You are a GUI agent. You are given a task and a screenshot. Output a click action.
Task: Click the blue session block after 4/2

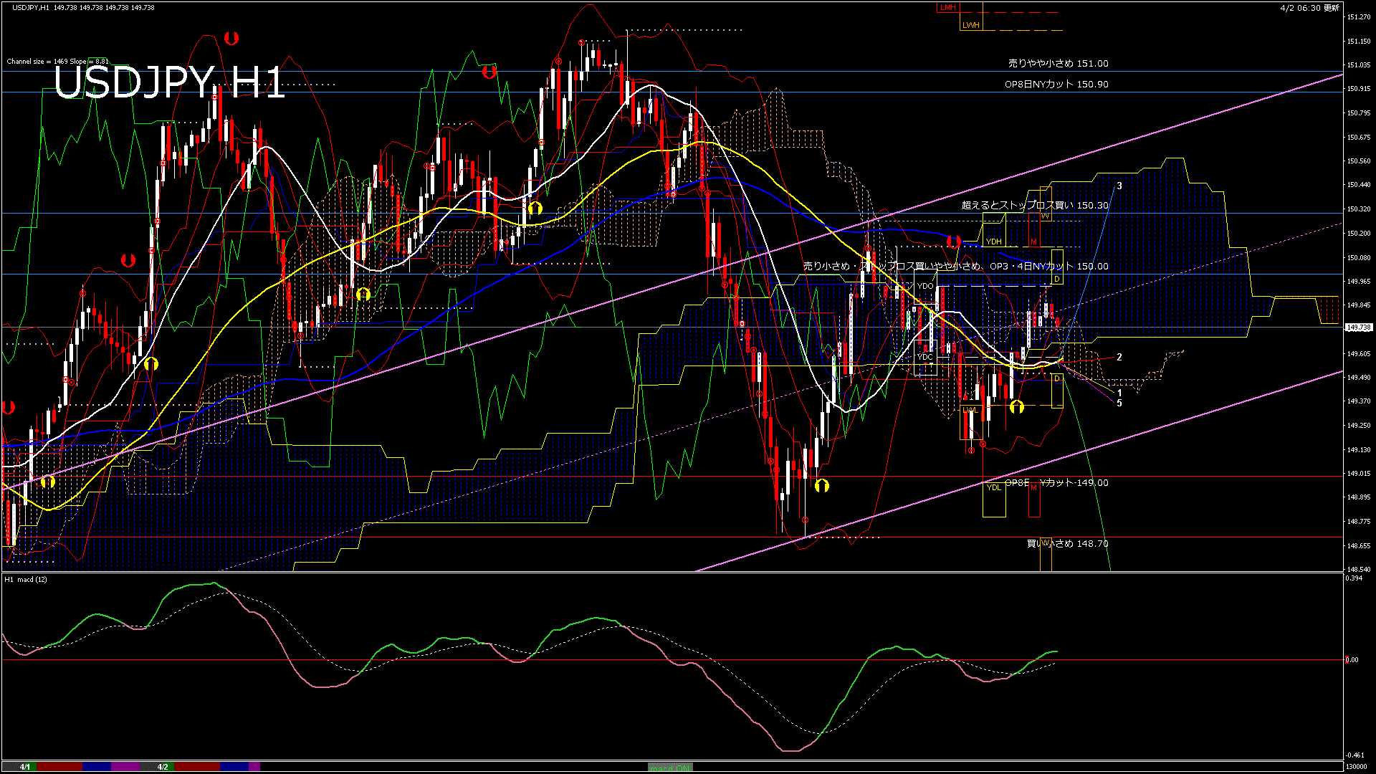click(x=234, y=767)
